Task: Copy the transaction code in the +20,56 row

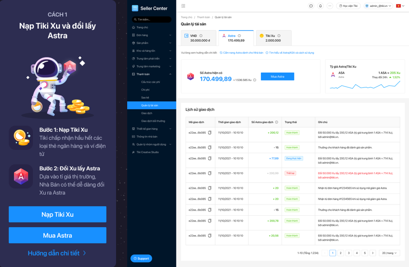Action: coord(209,236)
